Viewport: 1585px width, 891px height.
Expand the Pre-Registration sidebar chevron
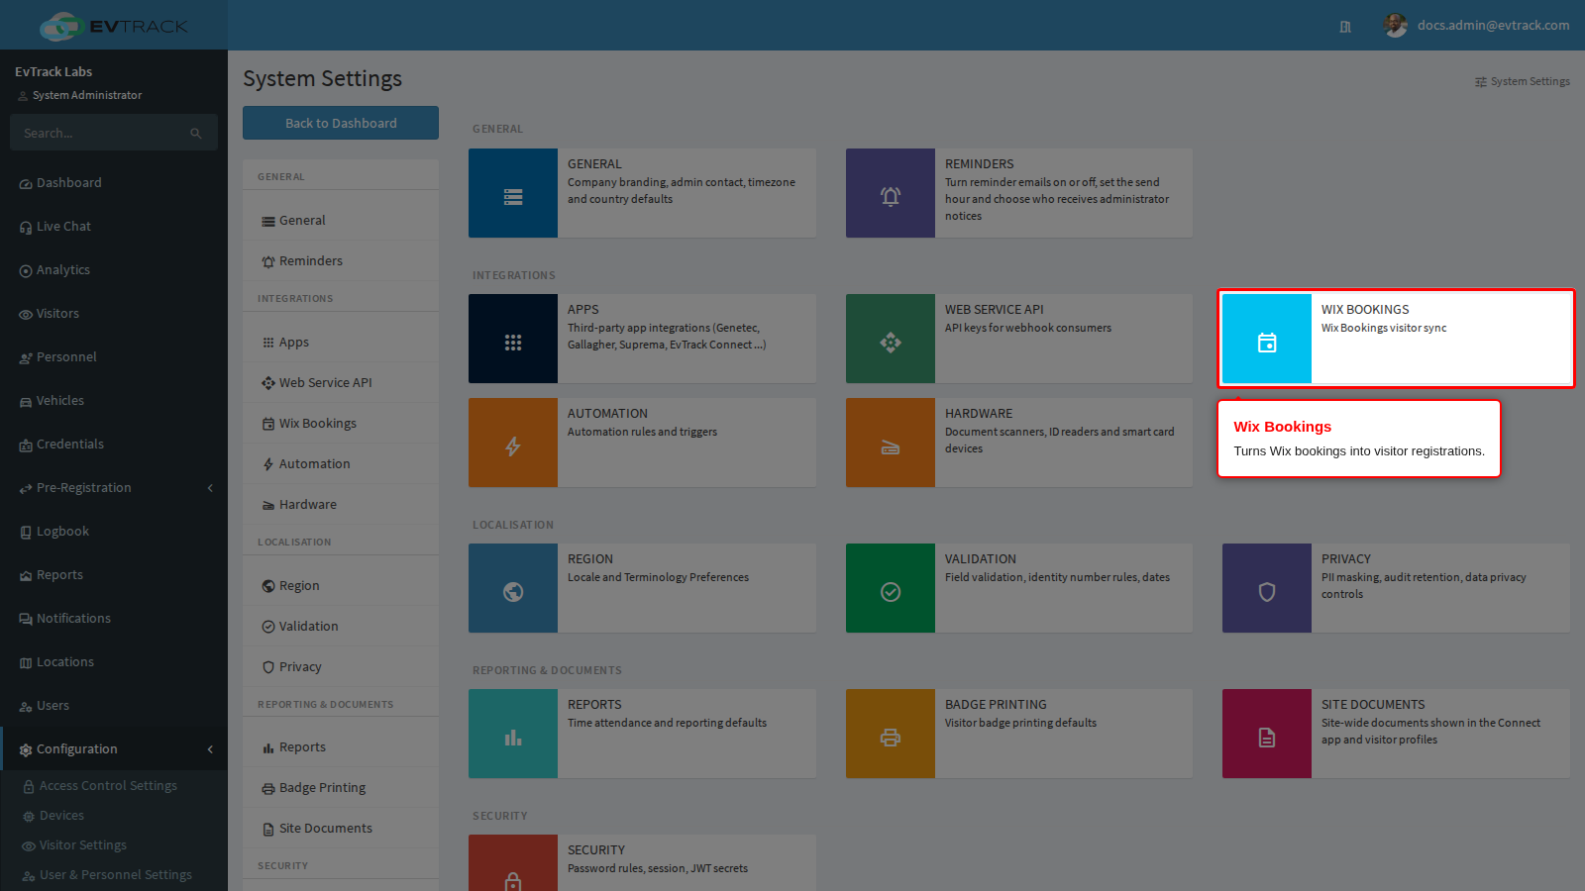click(210, 488)
